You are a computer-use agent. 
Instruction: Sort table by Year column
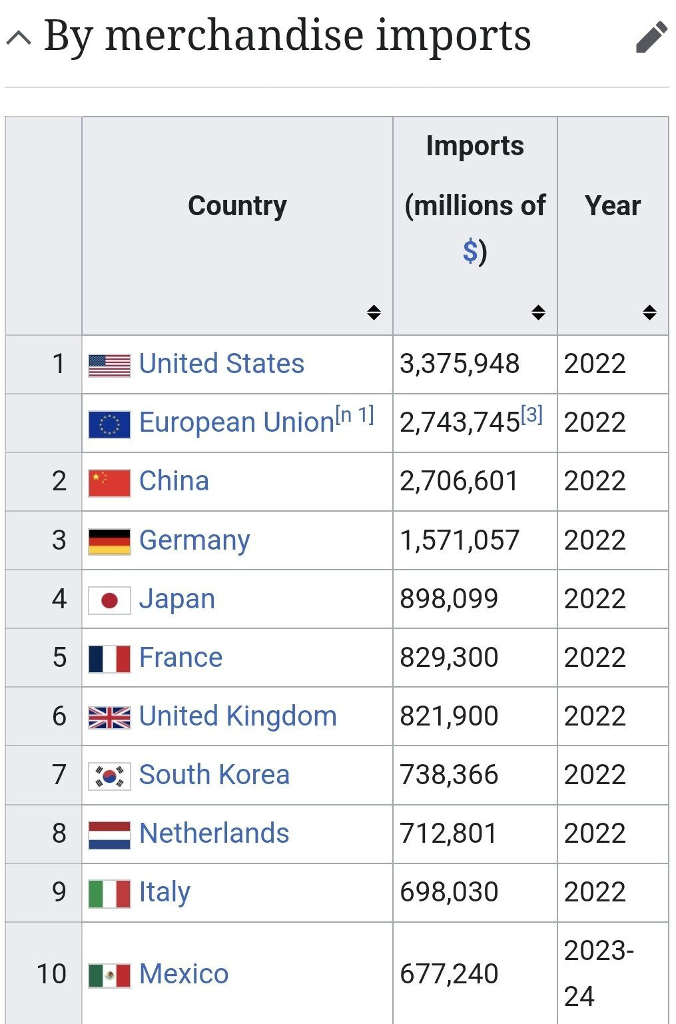tap(649, 312)
